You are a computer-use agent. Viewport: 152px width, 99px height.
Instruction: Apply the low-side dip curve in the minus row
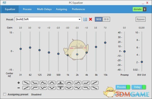pyautogui.click(x=43, y=88)
